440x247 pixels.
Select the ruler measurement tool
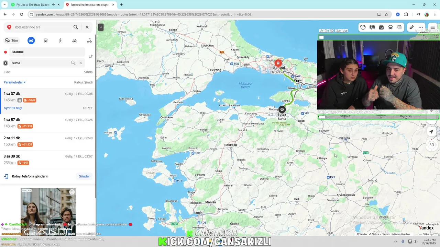[x=411, y=27]
